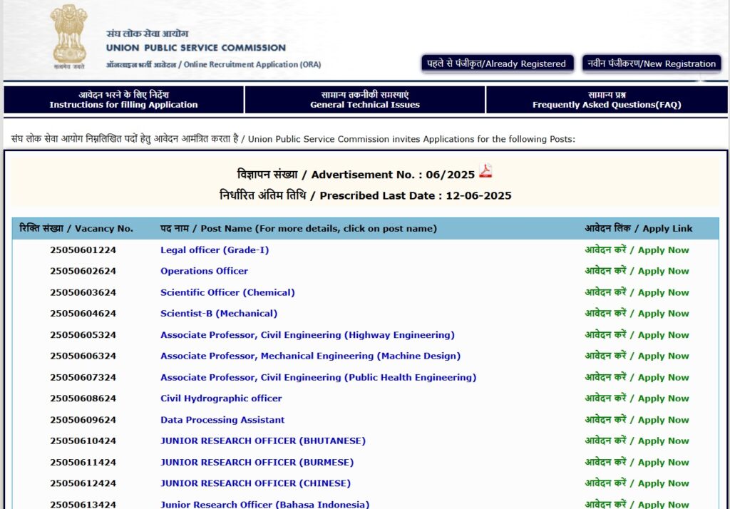The image size is (730, 509).
Task: Open the advertisement PDF icon
Action: (485, 171)
